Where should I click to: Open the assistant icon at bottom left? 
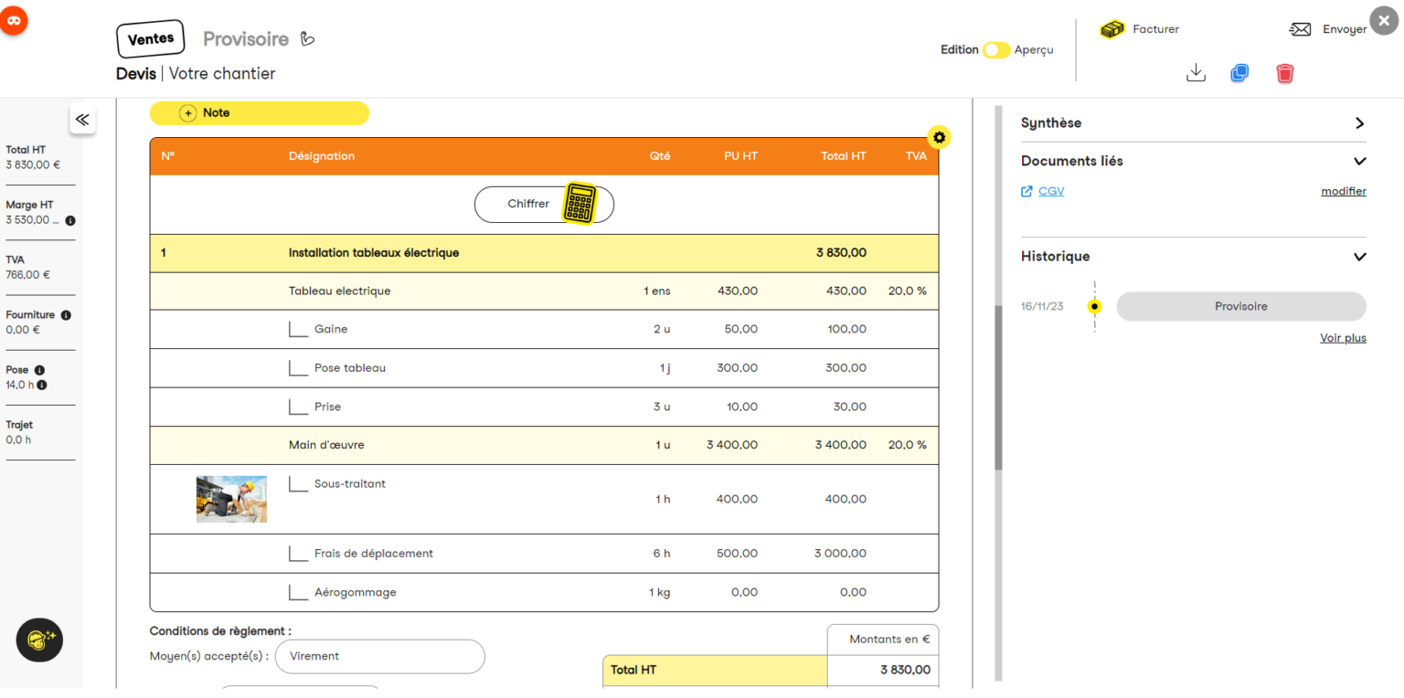[x=39, y=639]
